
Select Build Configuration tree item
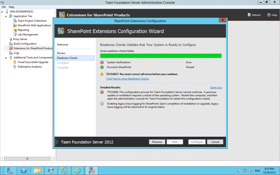[x=25, y=44]
